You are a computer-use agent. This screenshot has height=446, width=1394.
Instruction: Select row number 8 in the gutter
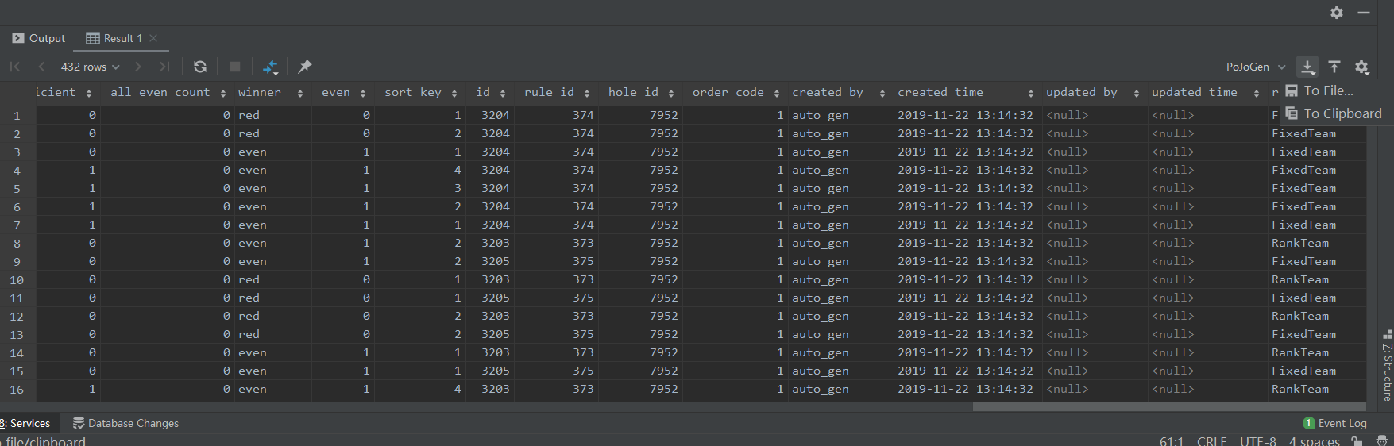click(x=17, y=244)
